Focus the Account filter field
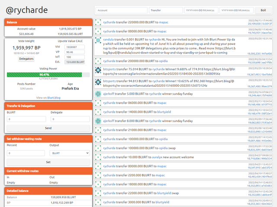The width and height of the screenshot is (277, 207). (122, 10)
